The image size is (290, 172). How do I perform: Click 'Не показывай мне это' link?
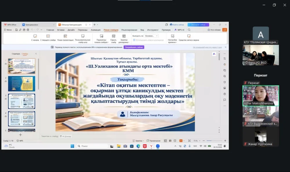point(207,47)
